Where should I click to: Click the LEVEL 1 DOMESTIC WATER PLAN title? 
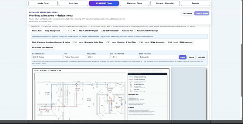pyautogui.click(x=48, y=71)
